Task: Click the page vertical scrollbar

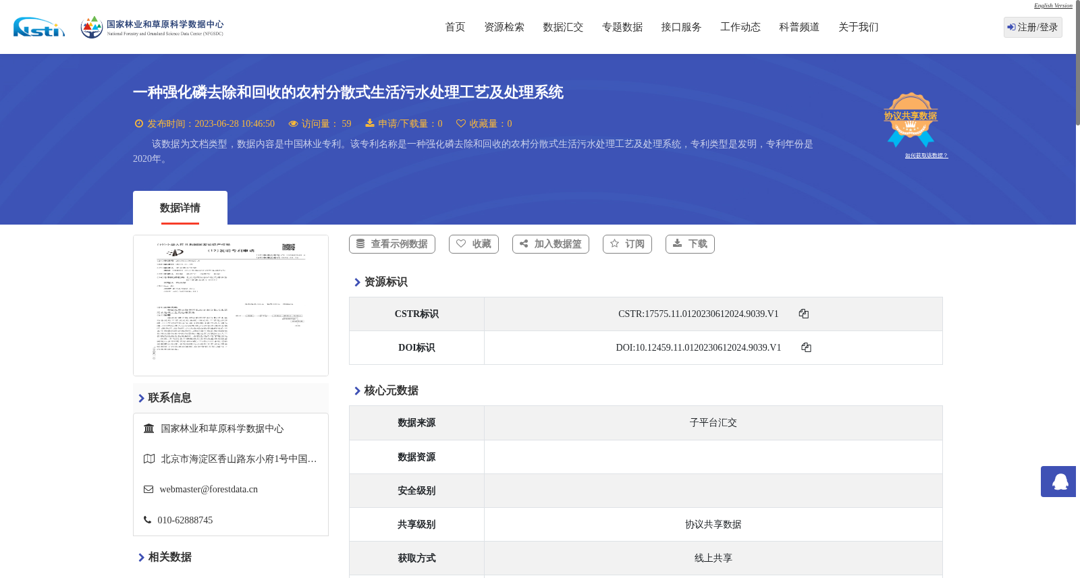Action: [1078, 63]
